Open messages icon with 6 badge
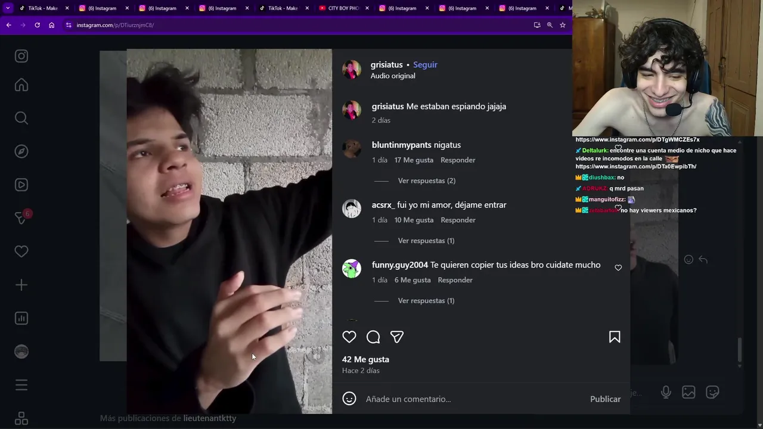The width and height of the screenshot is (763, 429). (21, 218)
